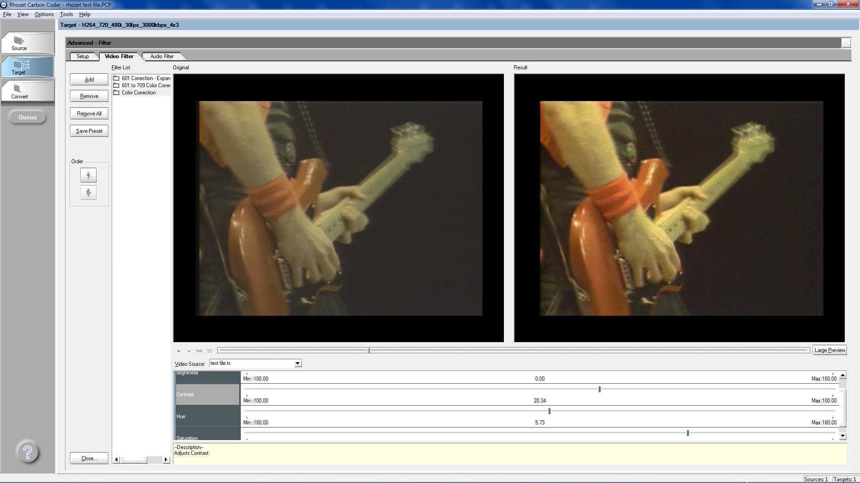Open the Video Source dropdown
This screenshot has height=483, width=860.
[x=297, y=364]
